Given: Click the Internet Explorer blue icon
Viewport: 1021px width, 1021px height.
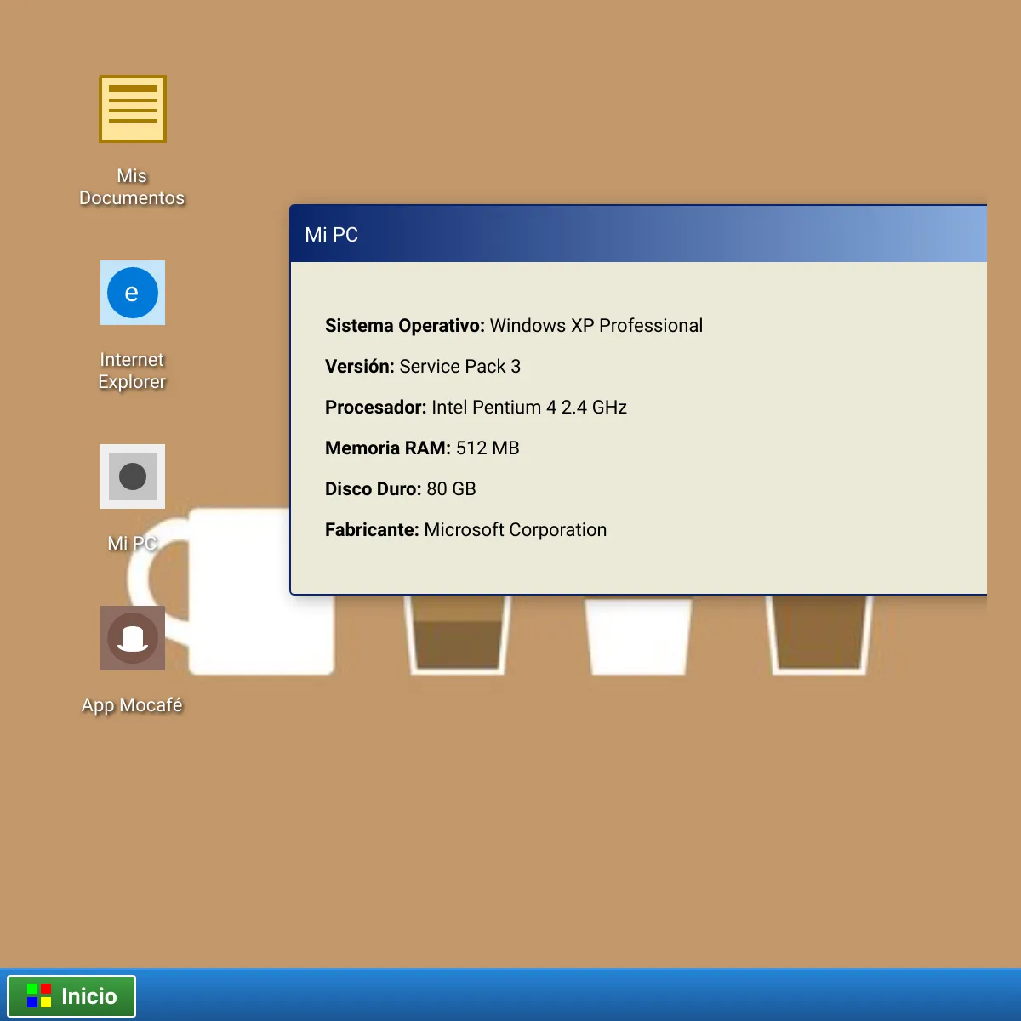Looking at the screenshot, I should (132, 293).
